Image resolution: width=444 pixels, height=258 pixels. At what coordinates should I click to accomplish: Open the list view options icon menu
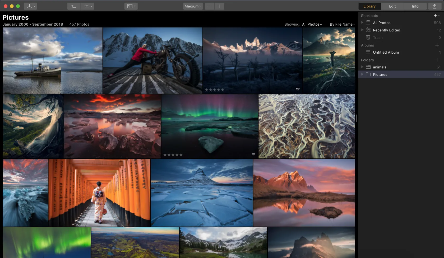point(88,6)
